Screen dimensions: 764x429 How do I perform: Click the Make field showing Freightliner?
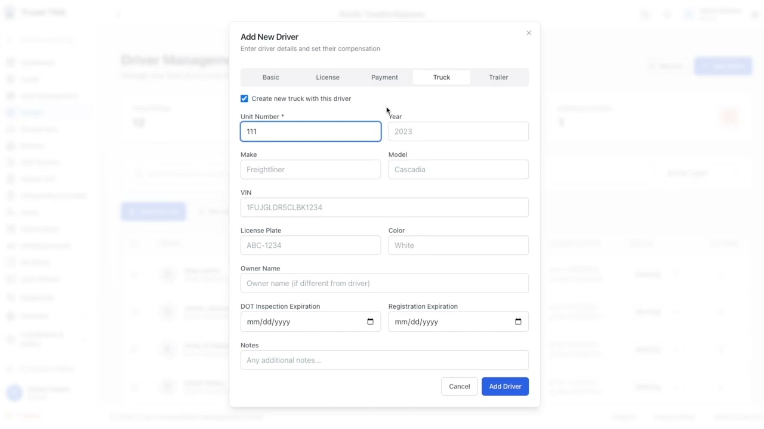(310, 169)
